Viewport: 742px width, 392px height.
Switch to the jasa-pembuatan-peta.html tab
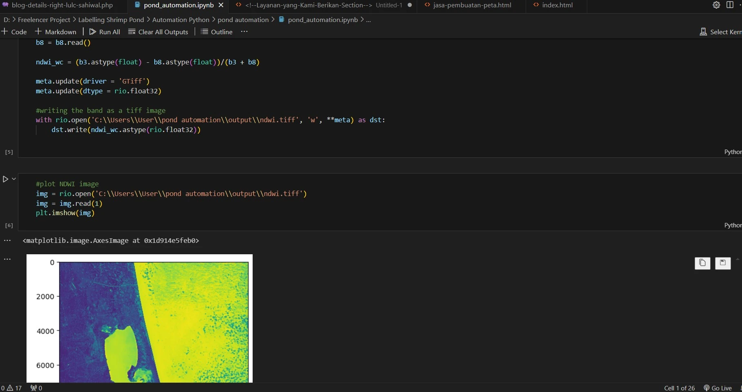coord(472,5)
